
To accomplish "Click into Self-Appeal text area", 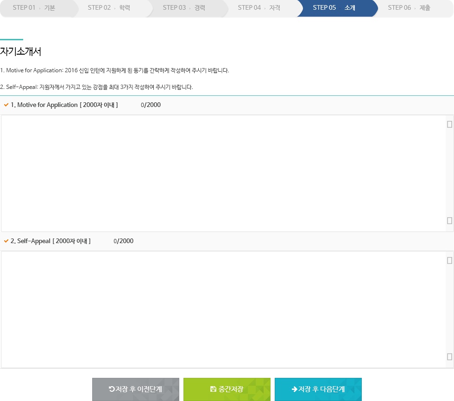I will tap(223, 310).
